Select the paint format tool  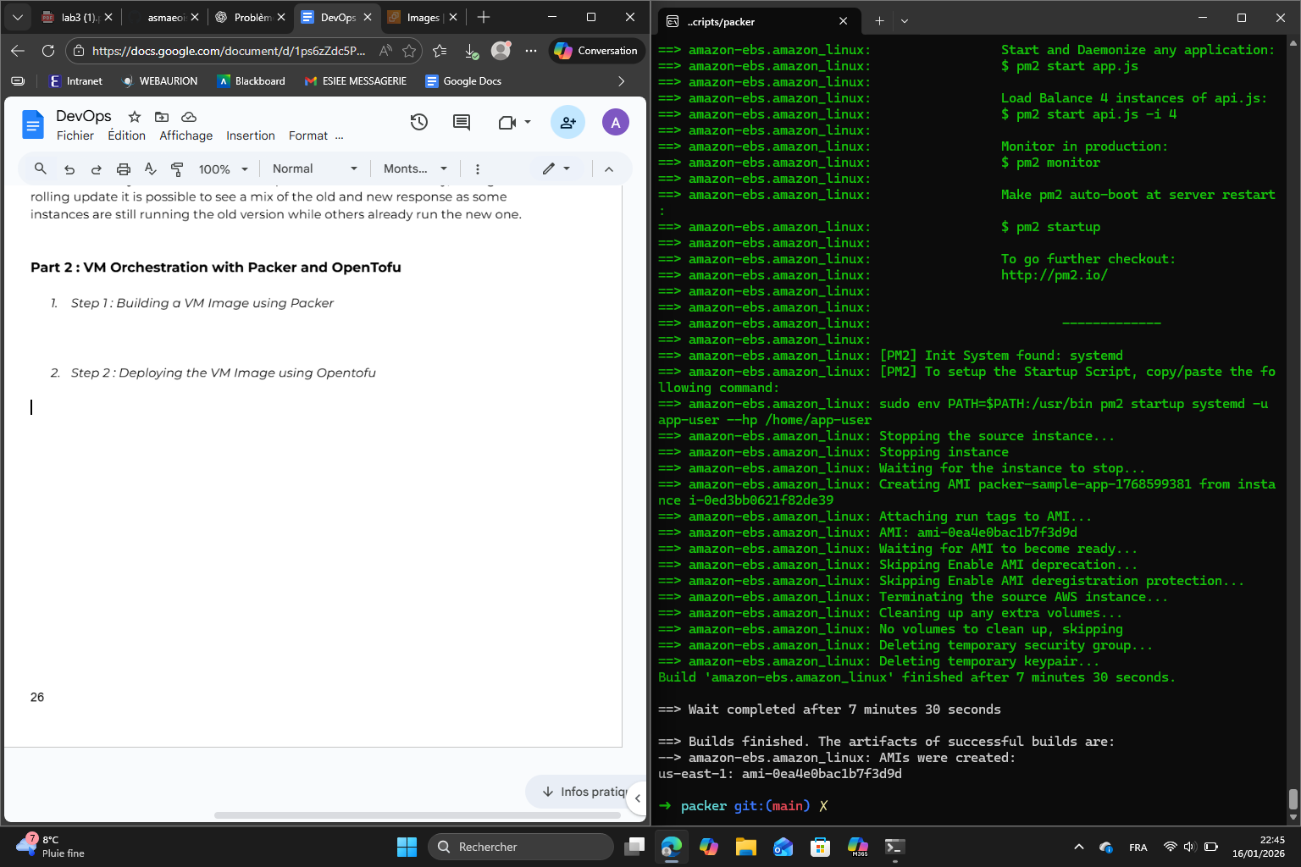click(177, 168)
